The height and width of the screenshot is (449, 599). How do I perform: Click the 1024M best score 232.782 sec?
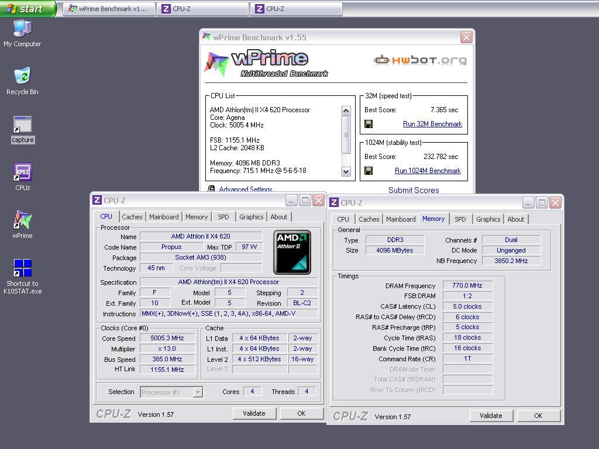(x=441, y=157)
